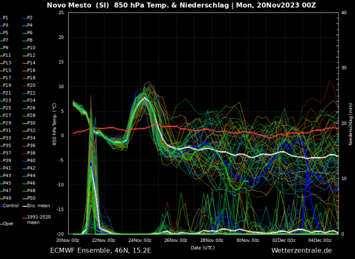
Task: Click the P47 legend entry
Action: point(5,190)
